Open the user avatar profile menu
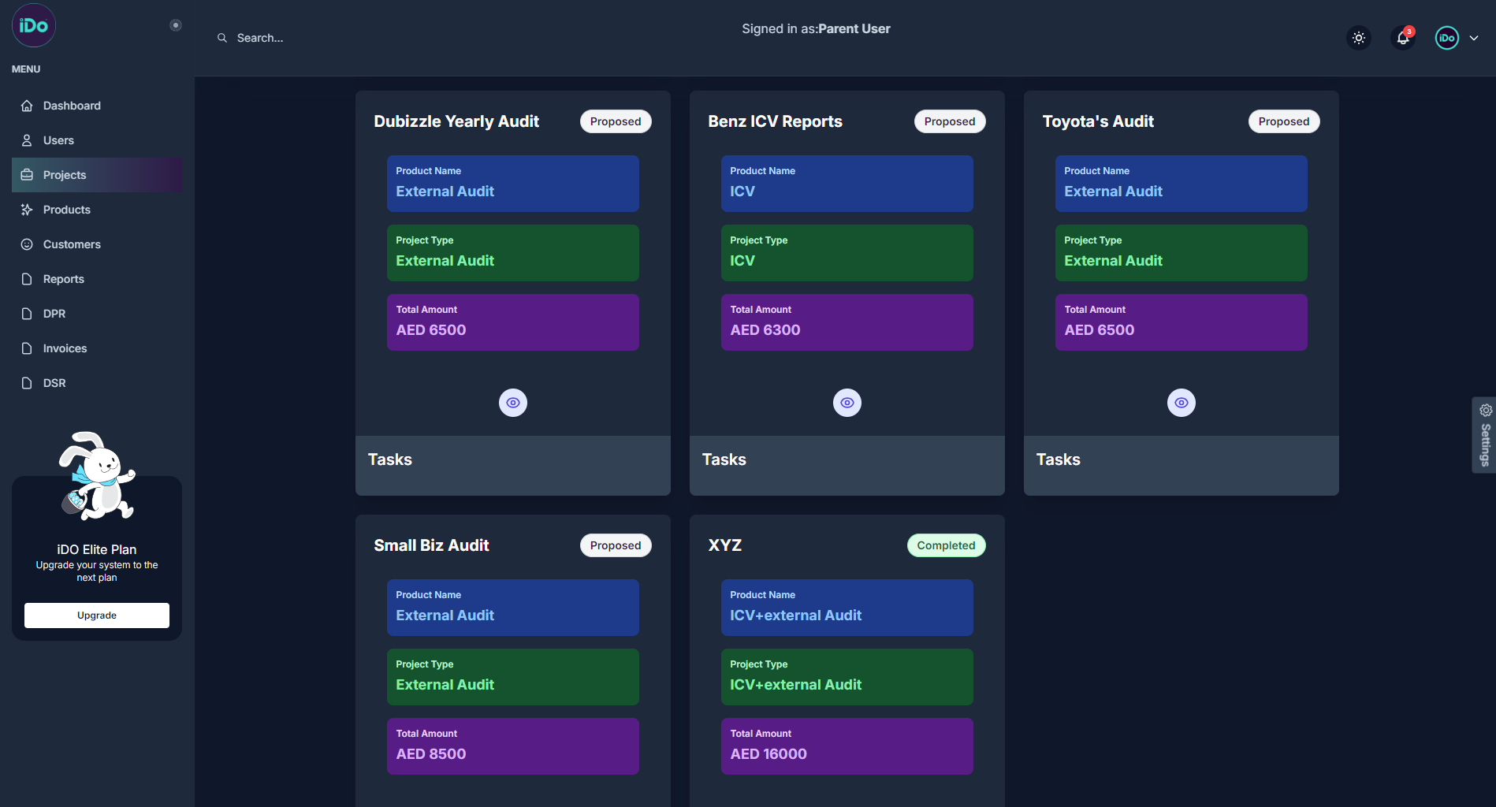Image resolution: width=1496 pixels, height=807 pixels. [x=1446, y=38]
